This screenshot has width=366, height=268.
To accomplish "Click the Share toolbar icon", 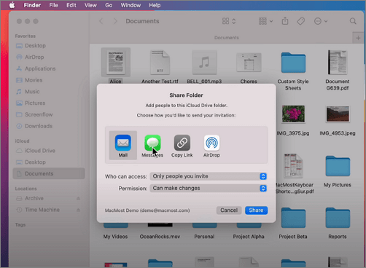I will [285, 21].
